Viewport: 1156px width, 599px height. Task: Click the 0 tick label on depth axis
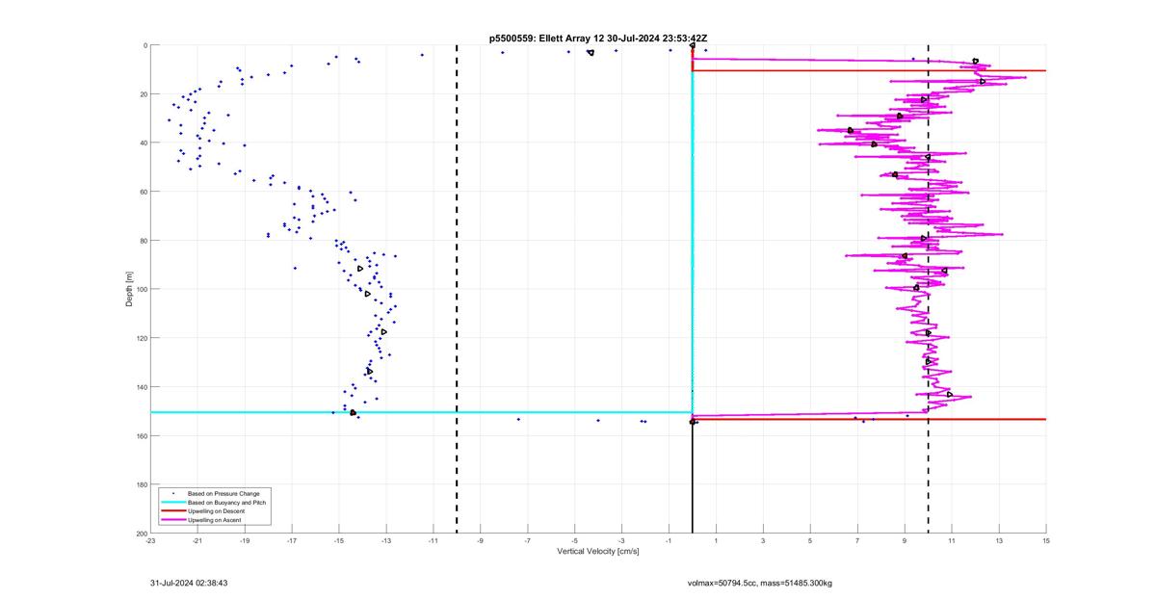[x=144, y=45]
